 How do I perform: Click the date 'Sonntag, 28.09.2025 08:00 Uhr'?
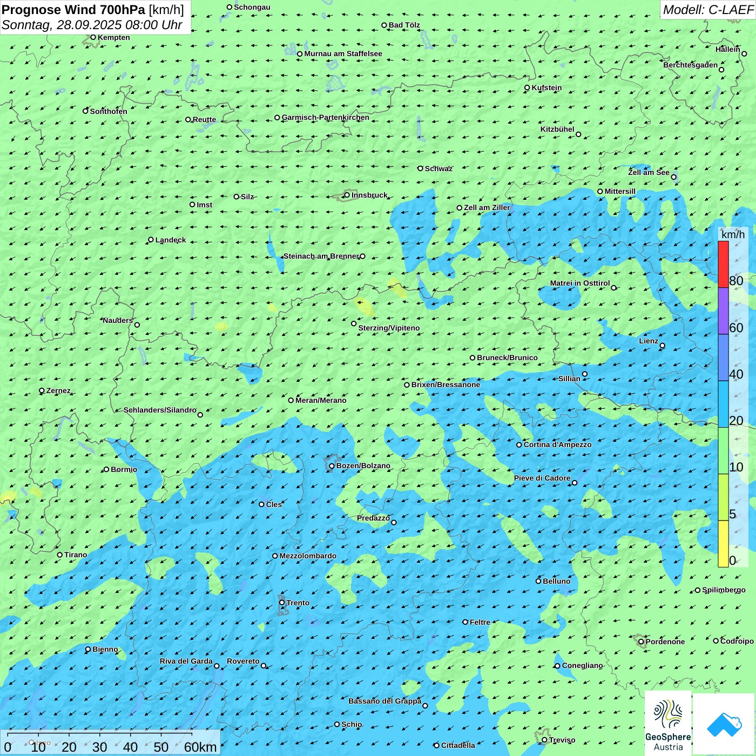coord(92,25)
